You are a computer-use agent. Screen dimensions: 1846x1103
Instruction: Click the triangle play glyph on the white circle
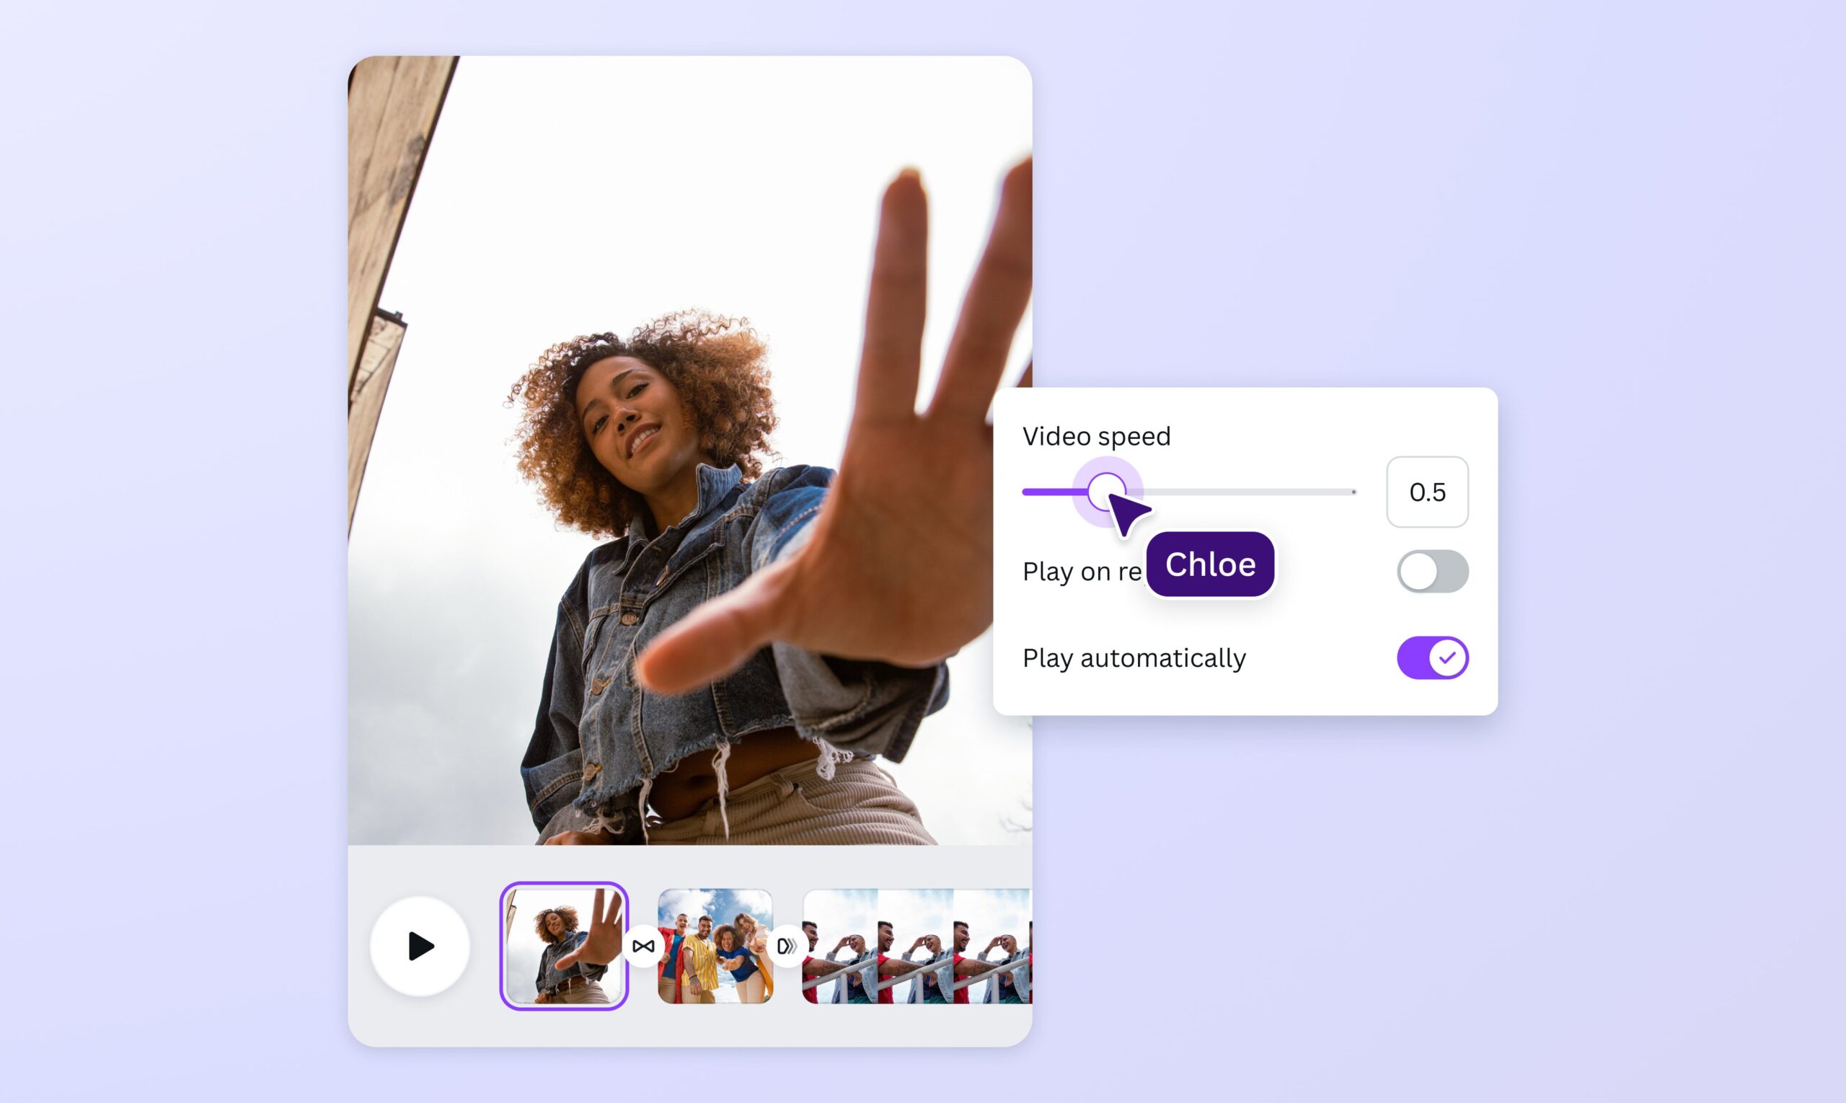(x=421, y=945)
